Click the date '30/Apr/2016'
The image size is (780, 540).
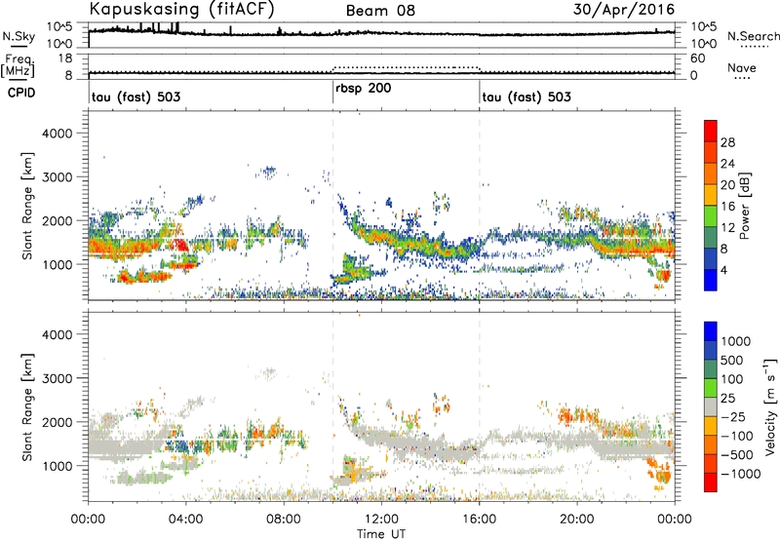click(624, 10)
